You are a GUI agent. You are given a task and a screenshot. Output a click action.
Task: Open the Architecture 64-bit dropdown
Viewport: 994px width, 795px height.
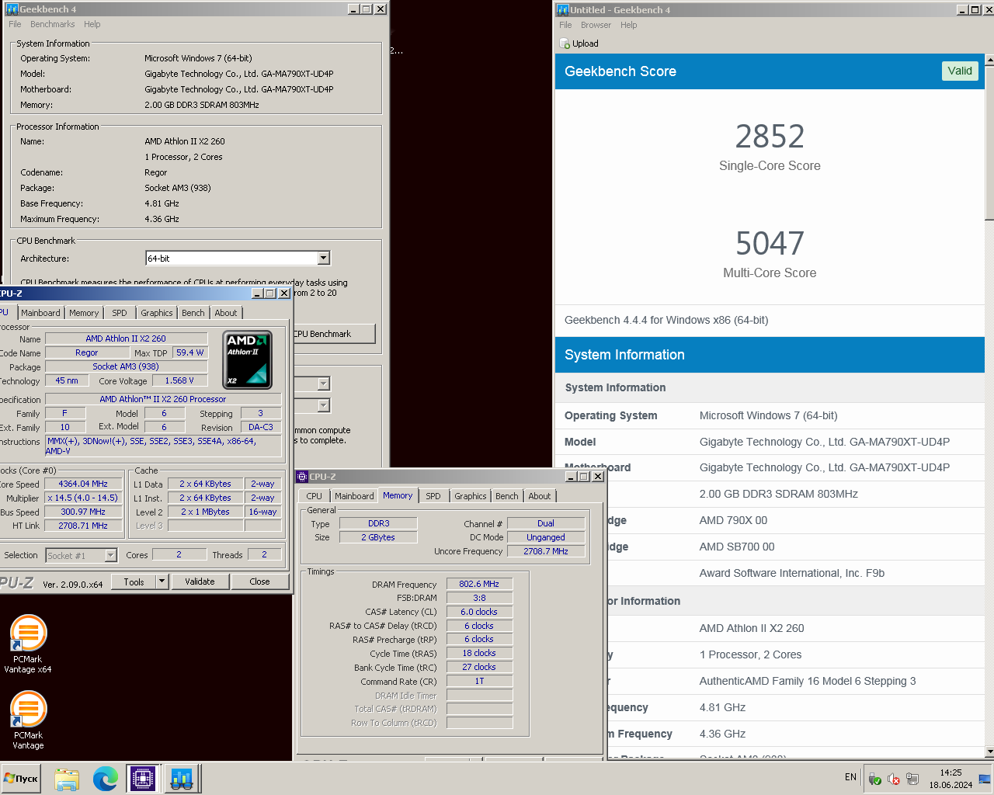[324, 259]
